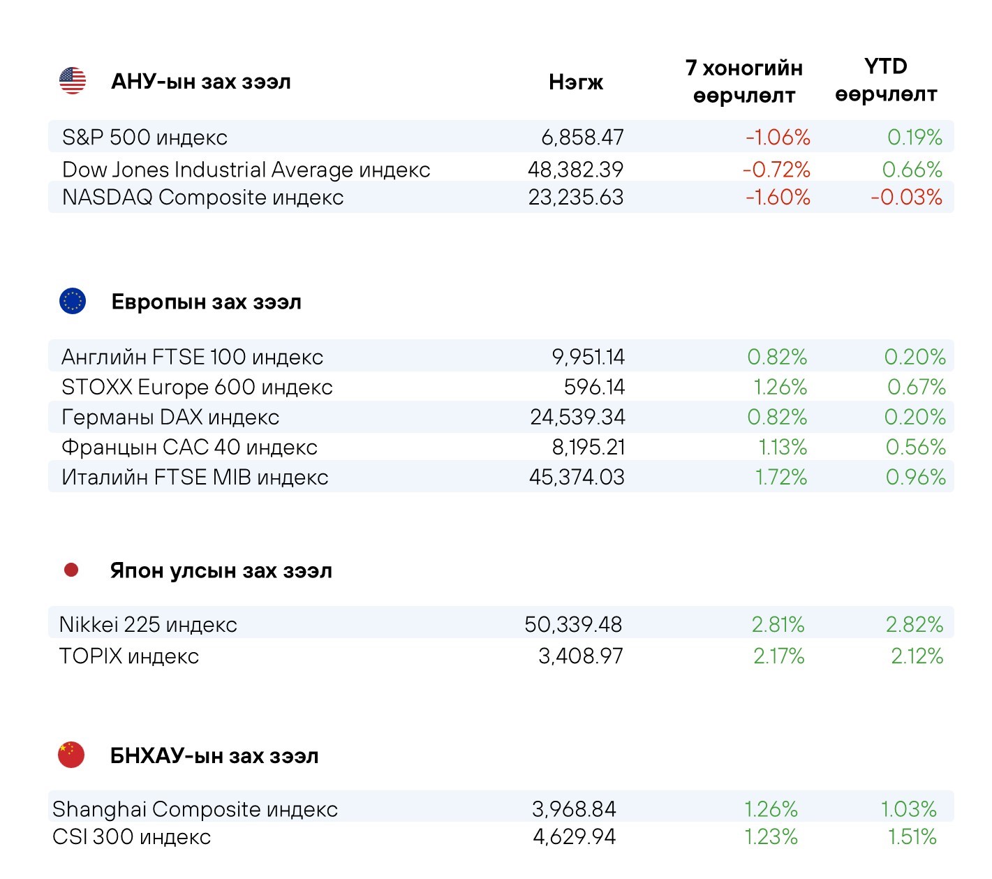Select the TOPIX индекс row label
The height and width of the screenshot is (879, 992).
129,656
